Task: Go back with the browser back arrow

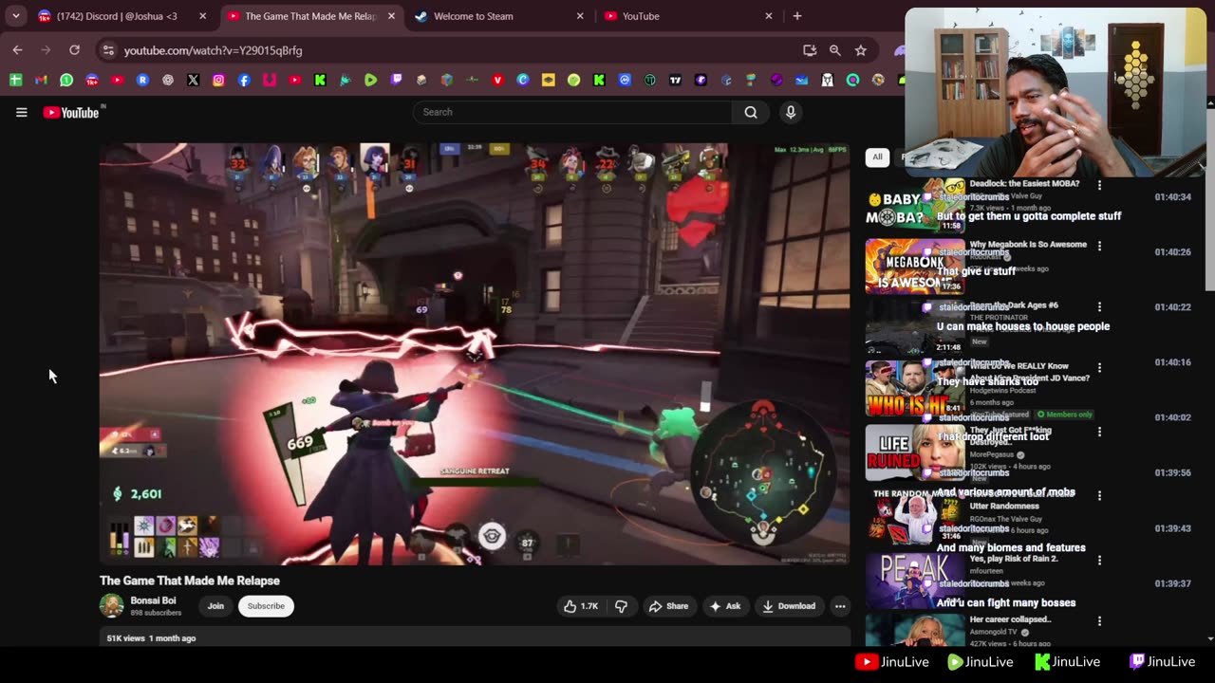Action: pos(17,49)
